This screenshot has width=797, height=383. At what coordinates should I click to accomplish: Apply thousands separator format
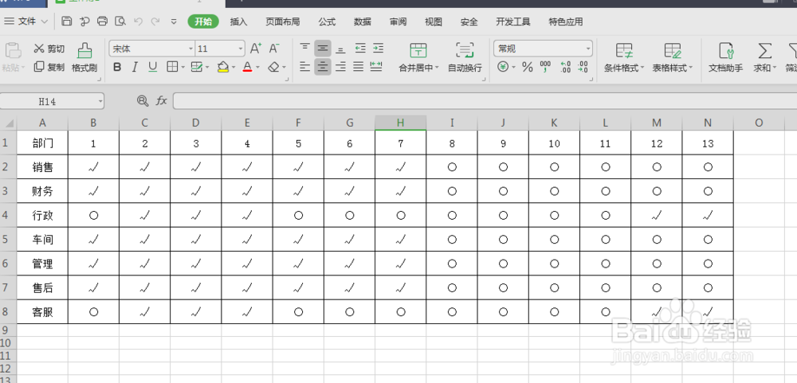(545, 67)
